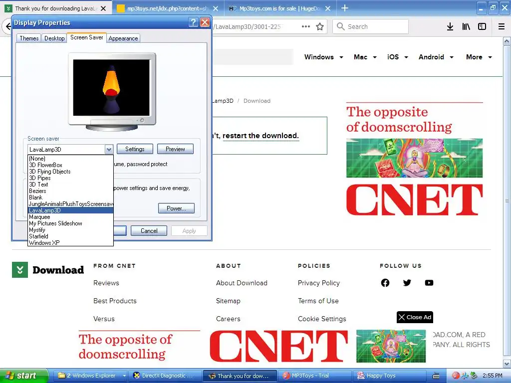Select the Screen Saver tab
Screen dimensions: 511x383
click(x=87, y=37)
